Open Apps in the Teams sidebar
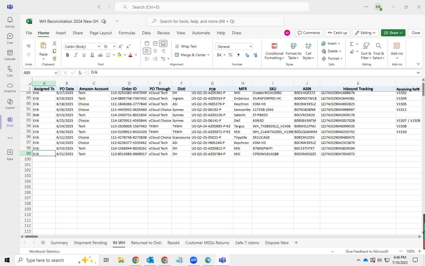Screen dimensions: 425x266 [x=10, y=155]
